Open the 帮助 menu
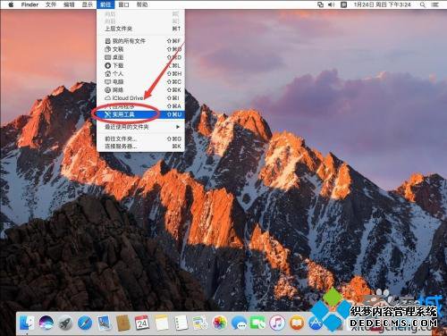The height and width of the screenshot is (336, 447). (x=142, y=4)
